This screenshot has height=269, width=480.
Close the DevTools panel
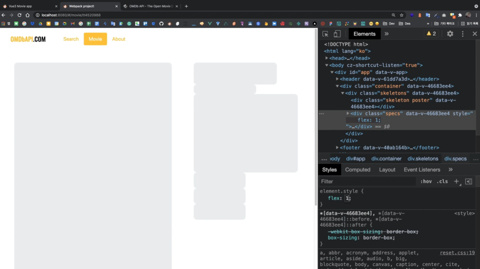[x=475, y=34]
